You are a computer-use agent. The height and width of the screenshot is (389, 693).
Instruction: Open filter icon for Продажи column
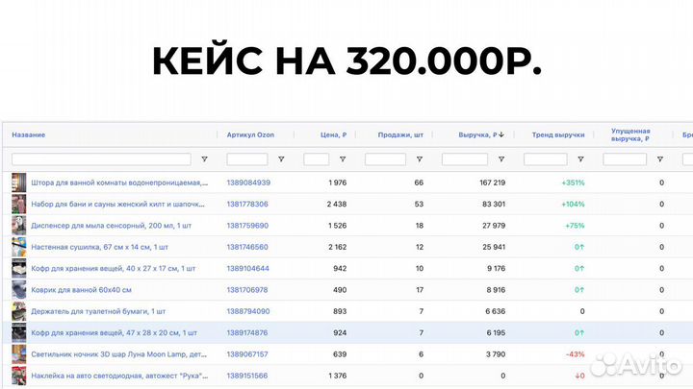point(420,159)
